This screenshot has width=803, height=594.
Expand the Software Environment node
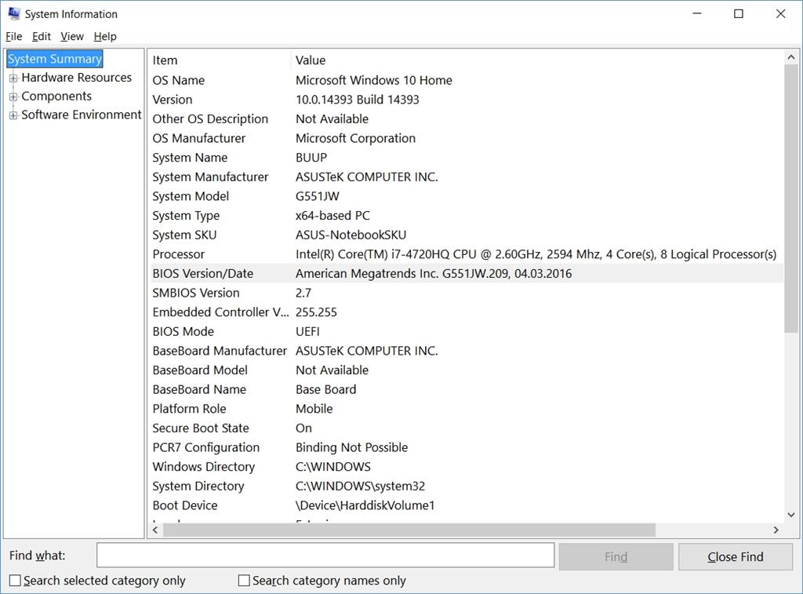[13, 115]
